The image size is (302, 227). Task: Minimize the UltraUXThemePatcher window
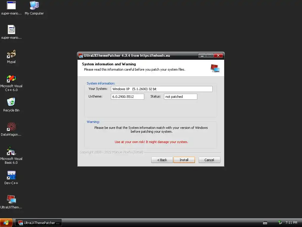coord(202,56)
